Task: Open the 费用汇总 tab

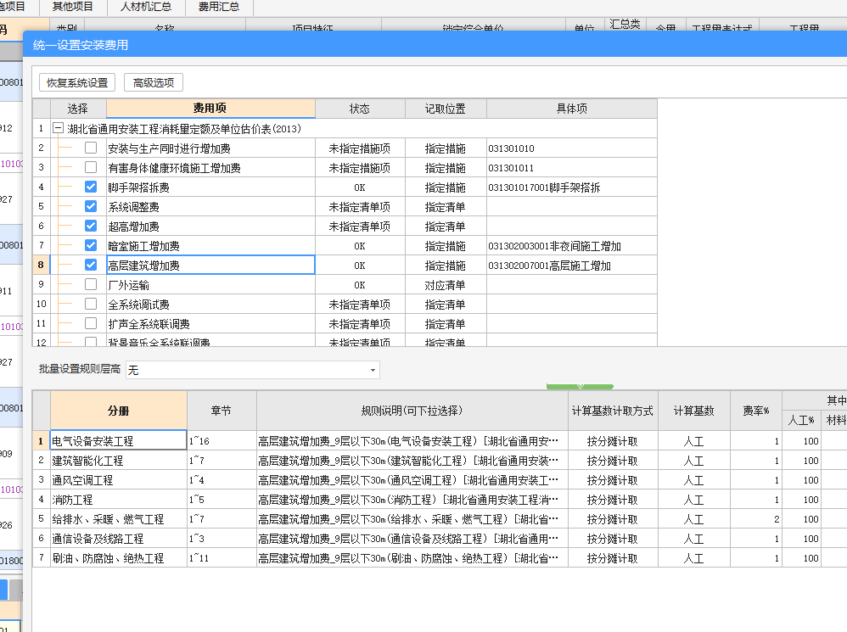Action: [x=219, y=7]
